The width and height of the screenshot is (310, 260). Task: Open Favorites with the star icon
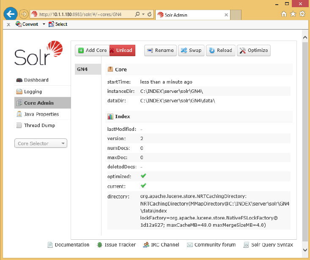point(293,14)
